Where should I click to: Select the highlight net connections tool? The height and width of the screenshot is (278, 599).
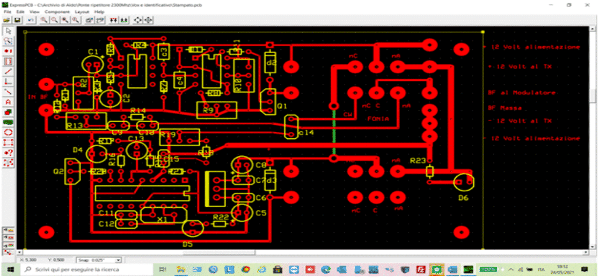8,163
